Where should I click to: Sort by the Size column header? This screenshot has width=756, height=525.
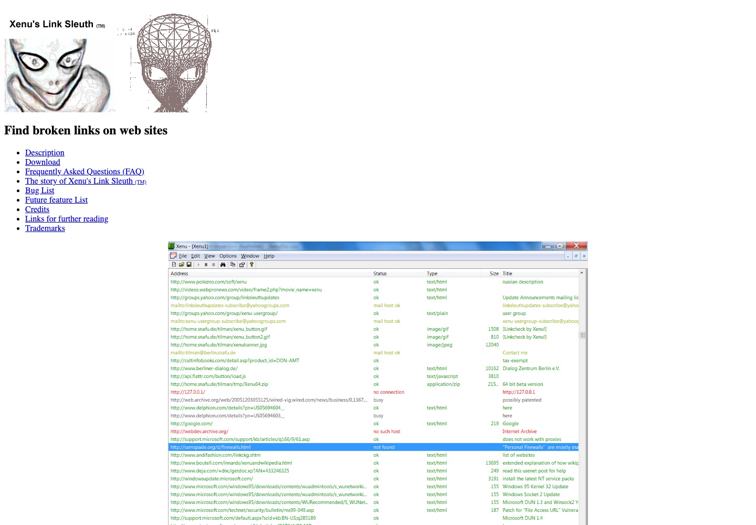click(490, 274)
